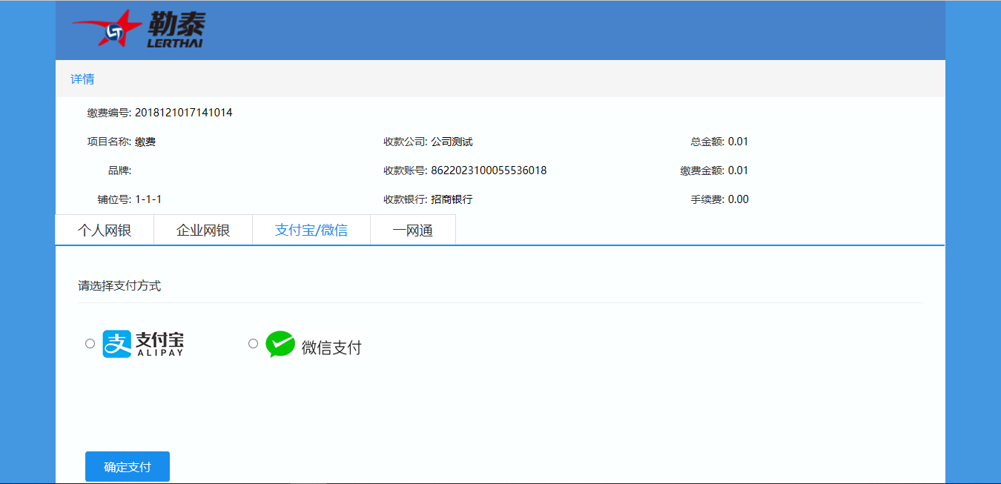Click the account number 8622023100055536018
Screen dimensions: 1001x484
(489, 170)
